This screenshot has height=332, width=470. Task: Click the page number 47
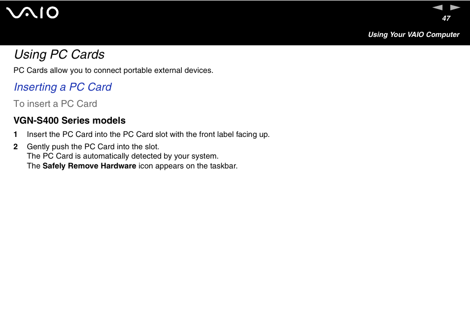click(446, 18)
